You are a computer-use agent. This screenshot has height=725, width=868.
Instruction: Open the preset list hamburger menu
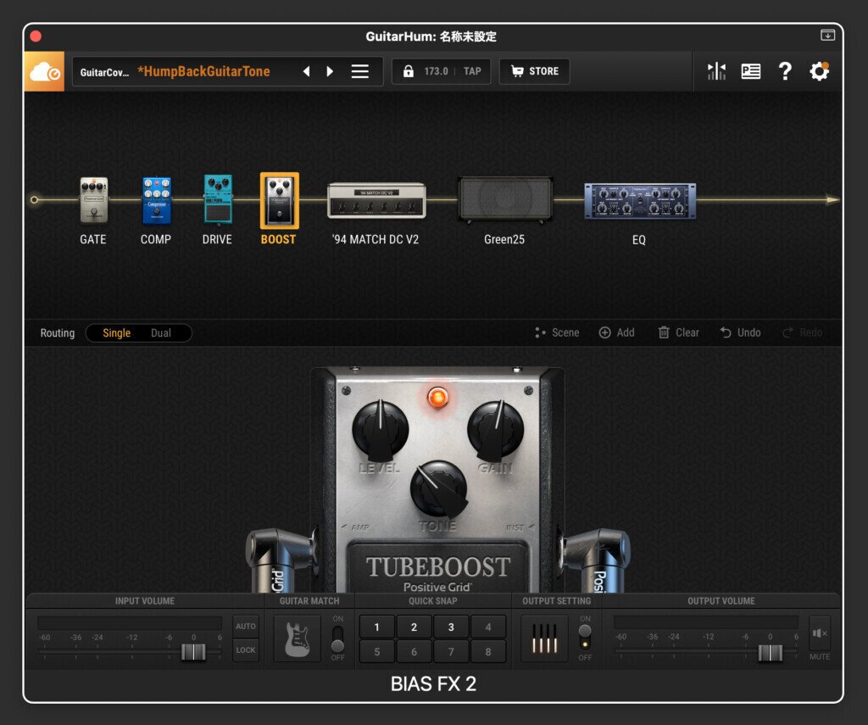point(359,71)
